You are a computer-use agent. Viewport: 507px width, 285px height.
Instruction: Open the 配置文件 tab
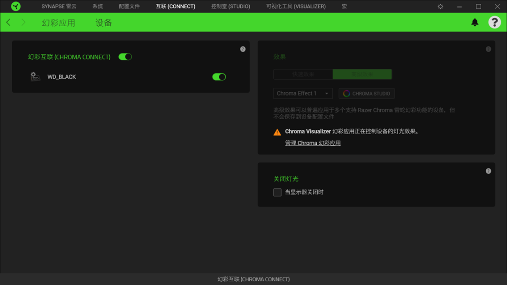point(129,7)
